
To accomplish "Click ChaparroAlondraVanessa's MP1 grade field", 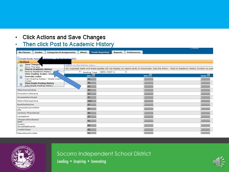I will click(x=92, y=121).
